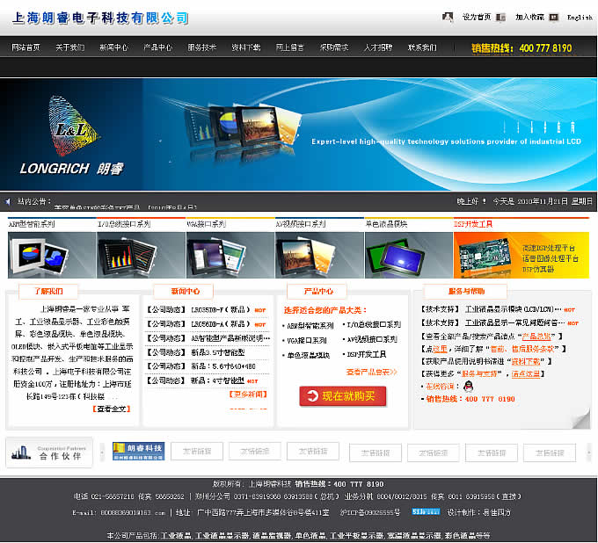The width and height of the screenshot is (598, 543).
Task: Click 查看全文 link in the about section
Action: click(x=112, y=409)
